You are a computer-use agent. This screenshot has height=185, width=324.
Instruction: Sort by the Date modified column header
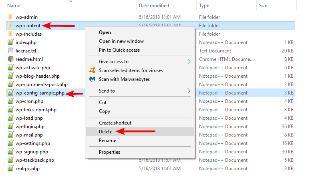(154, 6)
